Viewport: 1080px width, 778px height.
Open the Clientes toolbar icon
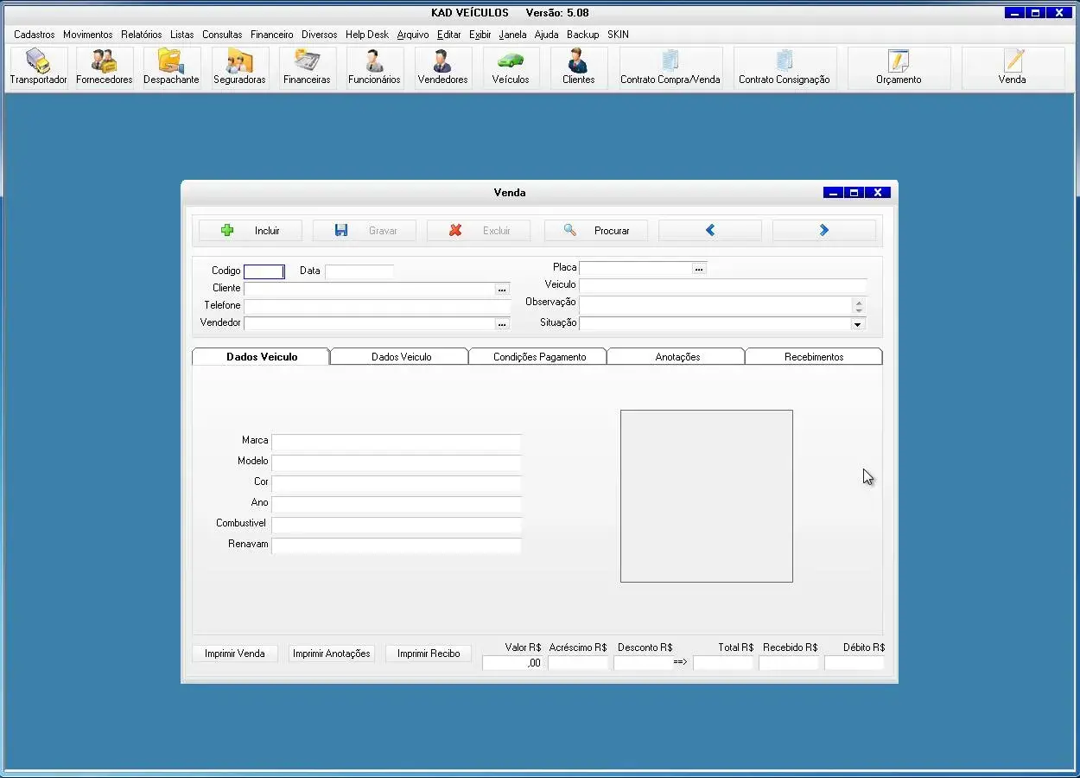pyautogui.click(x=578, y=67)
